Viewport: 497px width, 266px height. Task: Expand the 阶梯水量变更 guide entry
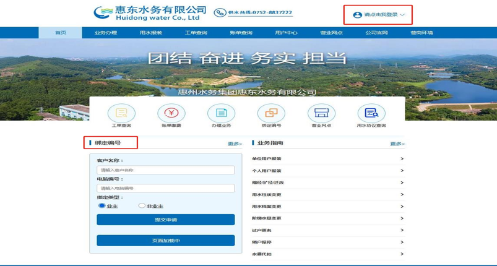click(328, 218)
